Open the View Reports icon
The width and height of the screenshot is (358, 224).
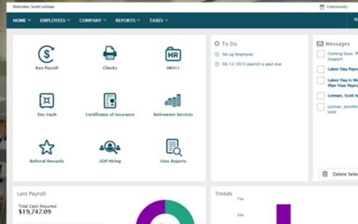[174, 147]
